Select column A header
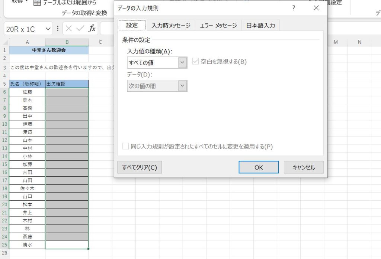Screen dimensions: 381x259 pos(27,42)
